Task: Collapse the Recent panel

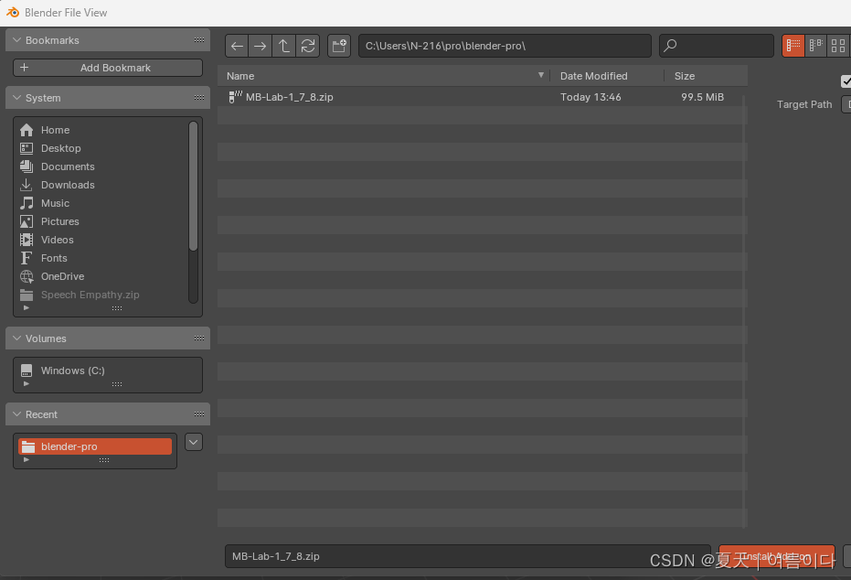Action: (x=16, y=414)
